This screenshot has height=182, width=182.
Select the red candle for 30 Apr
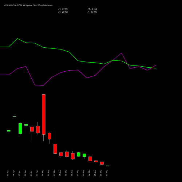(x=38, y=130)
